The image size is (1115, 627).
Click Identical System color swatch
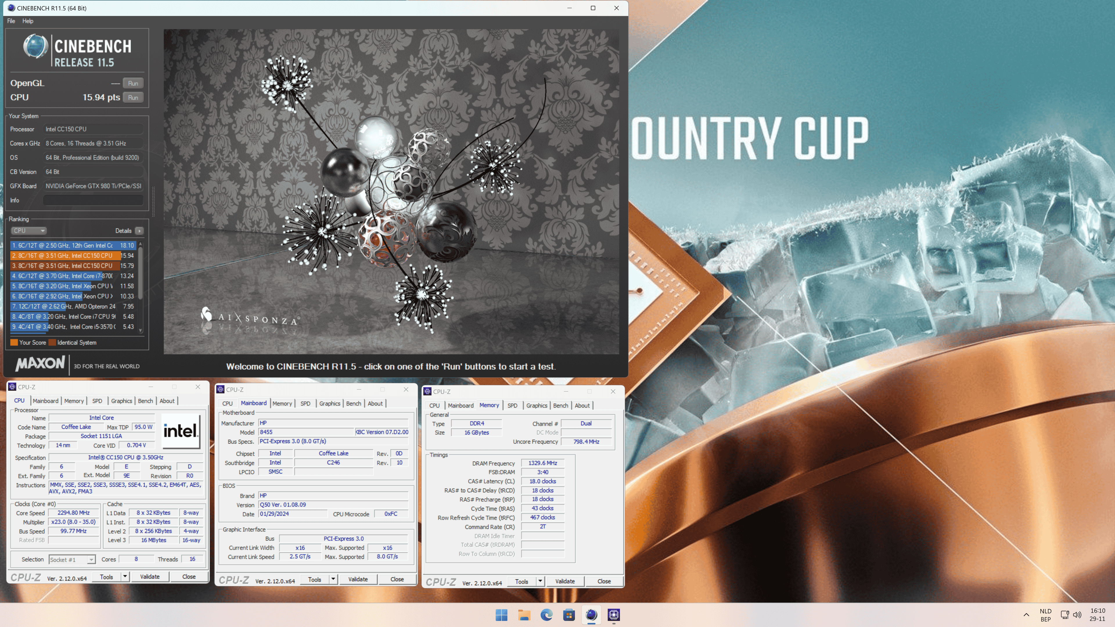coord(52,343)
